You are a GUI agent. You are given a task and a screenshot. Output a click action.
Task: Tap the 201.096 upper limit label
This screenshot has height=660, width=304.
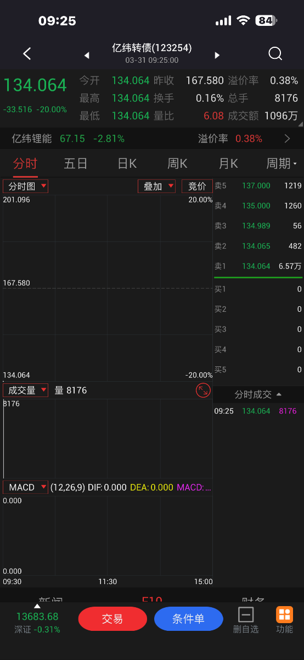click(x=16, y=200)
